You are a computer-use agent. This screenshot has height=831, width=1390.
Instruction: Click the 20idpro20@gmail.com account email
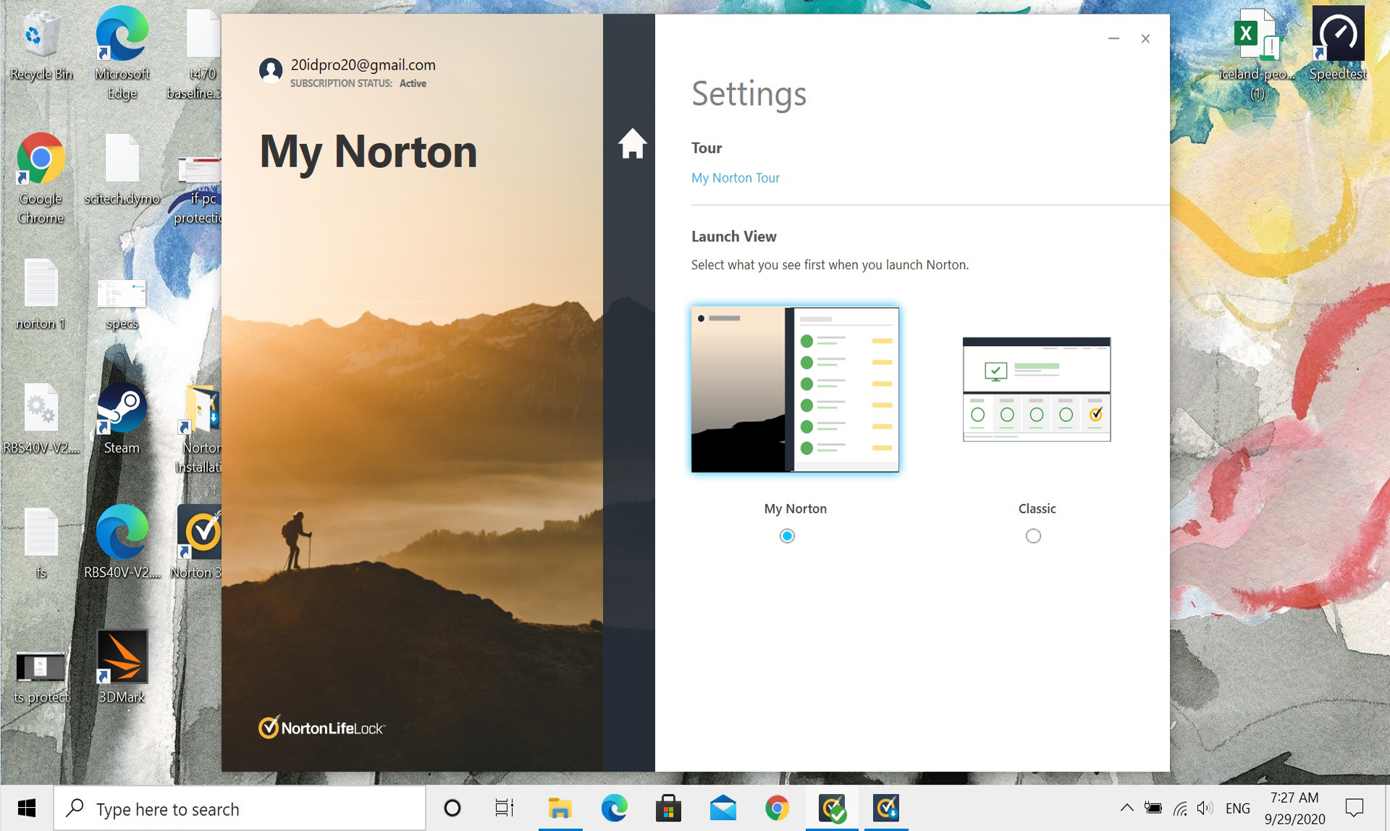[x=363, y=64]
